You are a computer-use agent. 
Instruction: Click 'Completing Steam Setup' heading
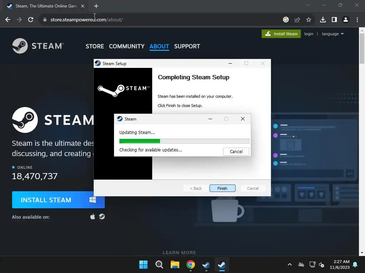click(x=194, y=77)
